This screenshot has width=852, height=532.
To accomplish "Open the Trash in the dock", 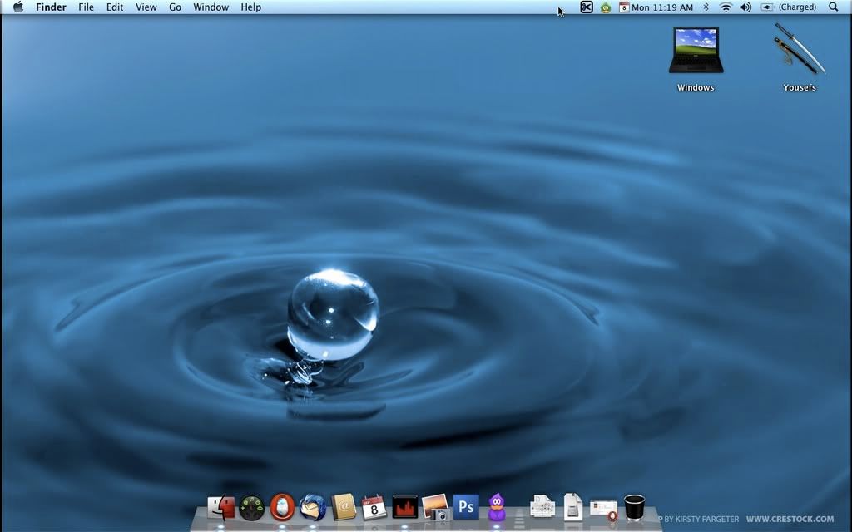I will [634, 508].
